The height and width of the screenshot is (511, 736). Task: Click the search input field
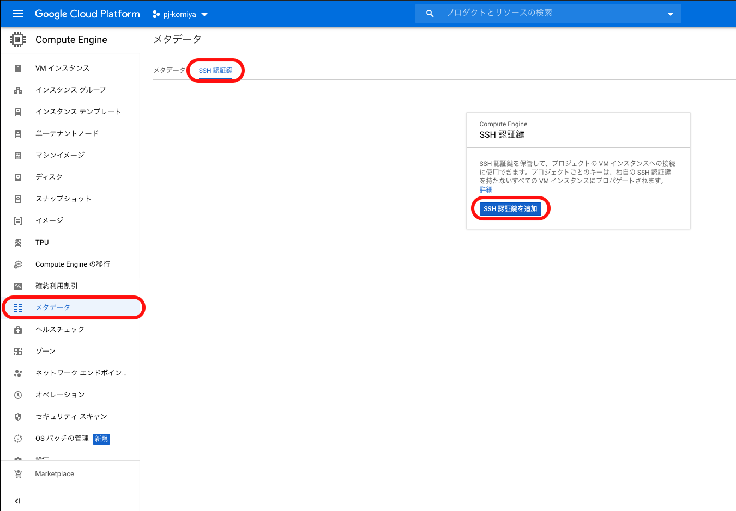pos(545,13)
